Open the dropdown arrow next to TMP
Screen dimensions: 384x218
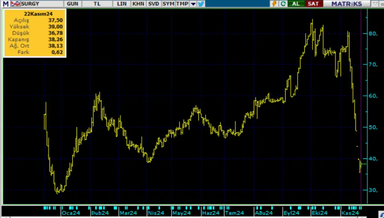point(193,4)
